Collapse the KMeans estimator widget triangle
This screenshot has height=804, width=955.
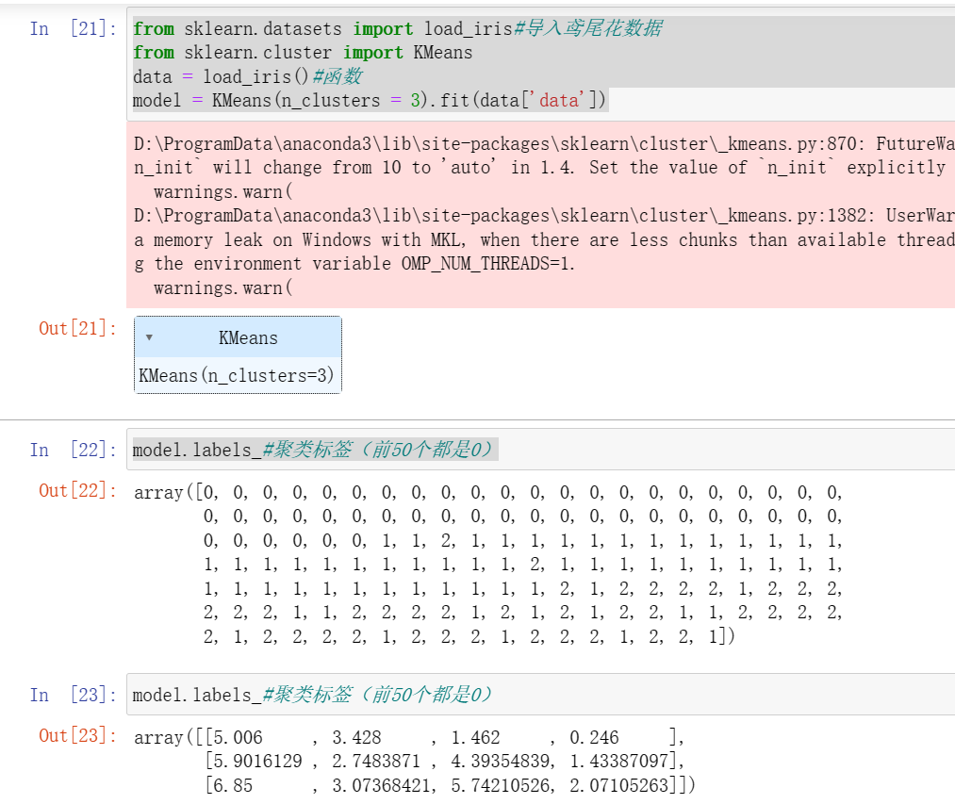pos(151,337)
